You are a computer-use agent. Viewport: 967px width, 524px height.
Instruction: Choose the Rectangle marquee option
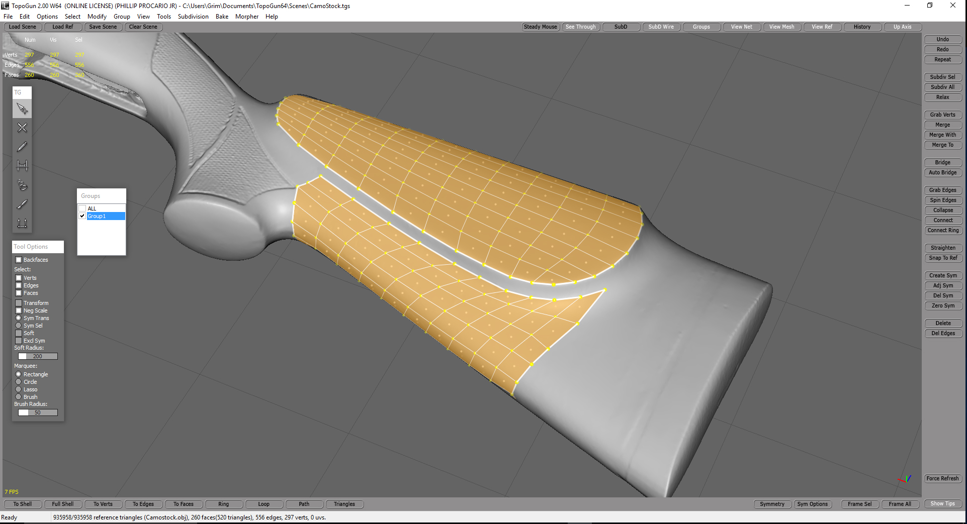pos(19,374)
